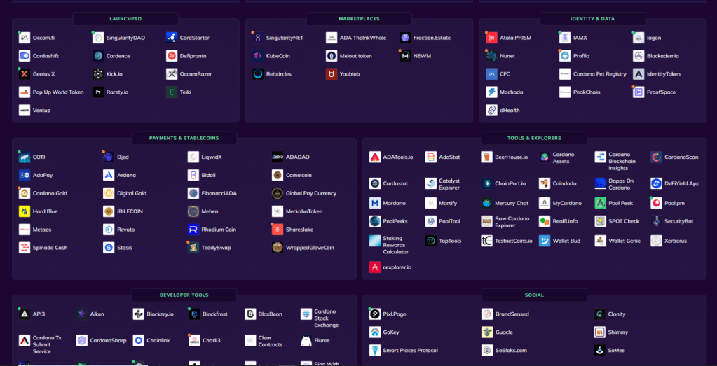Click the Atala PRISM red icon
Image resolution: width=717 pixels, height=366 pixels.
tap(491, 38)
